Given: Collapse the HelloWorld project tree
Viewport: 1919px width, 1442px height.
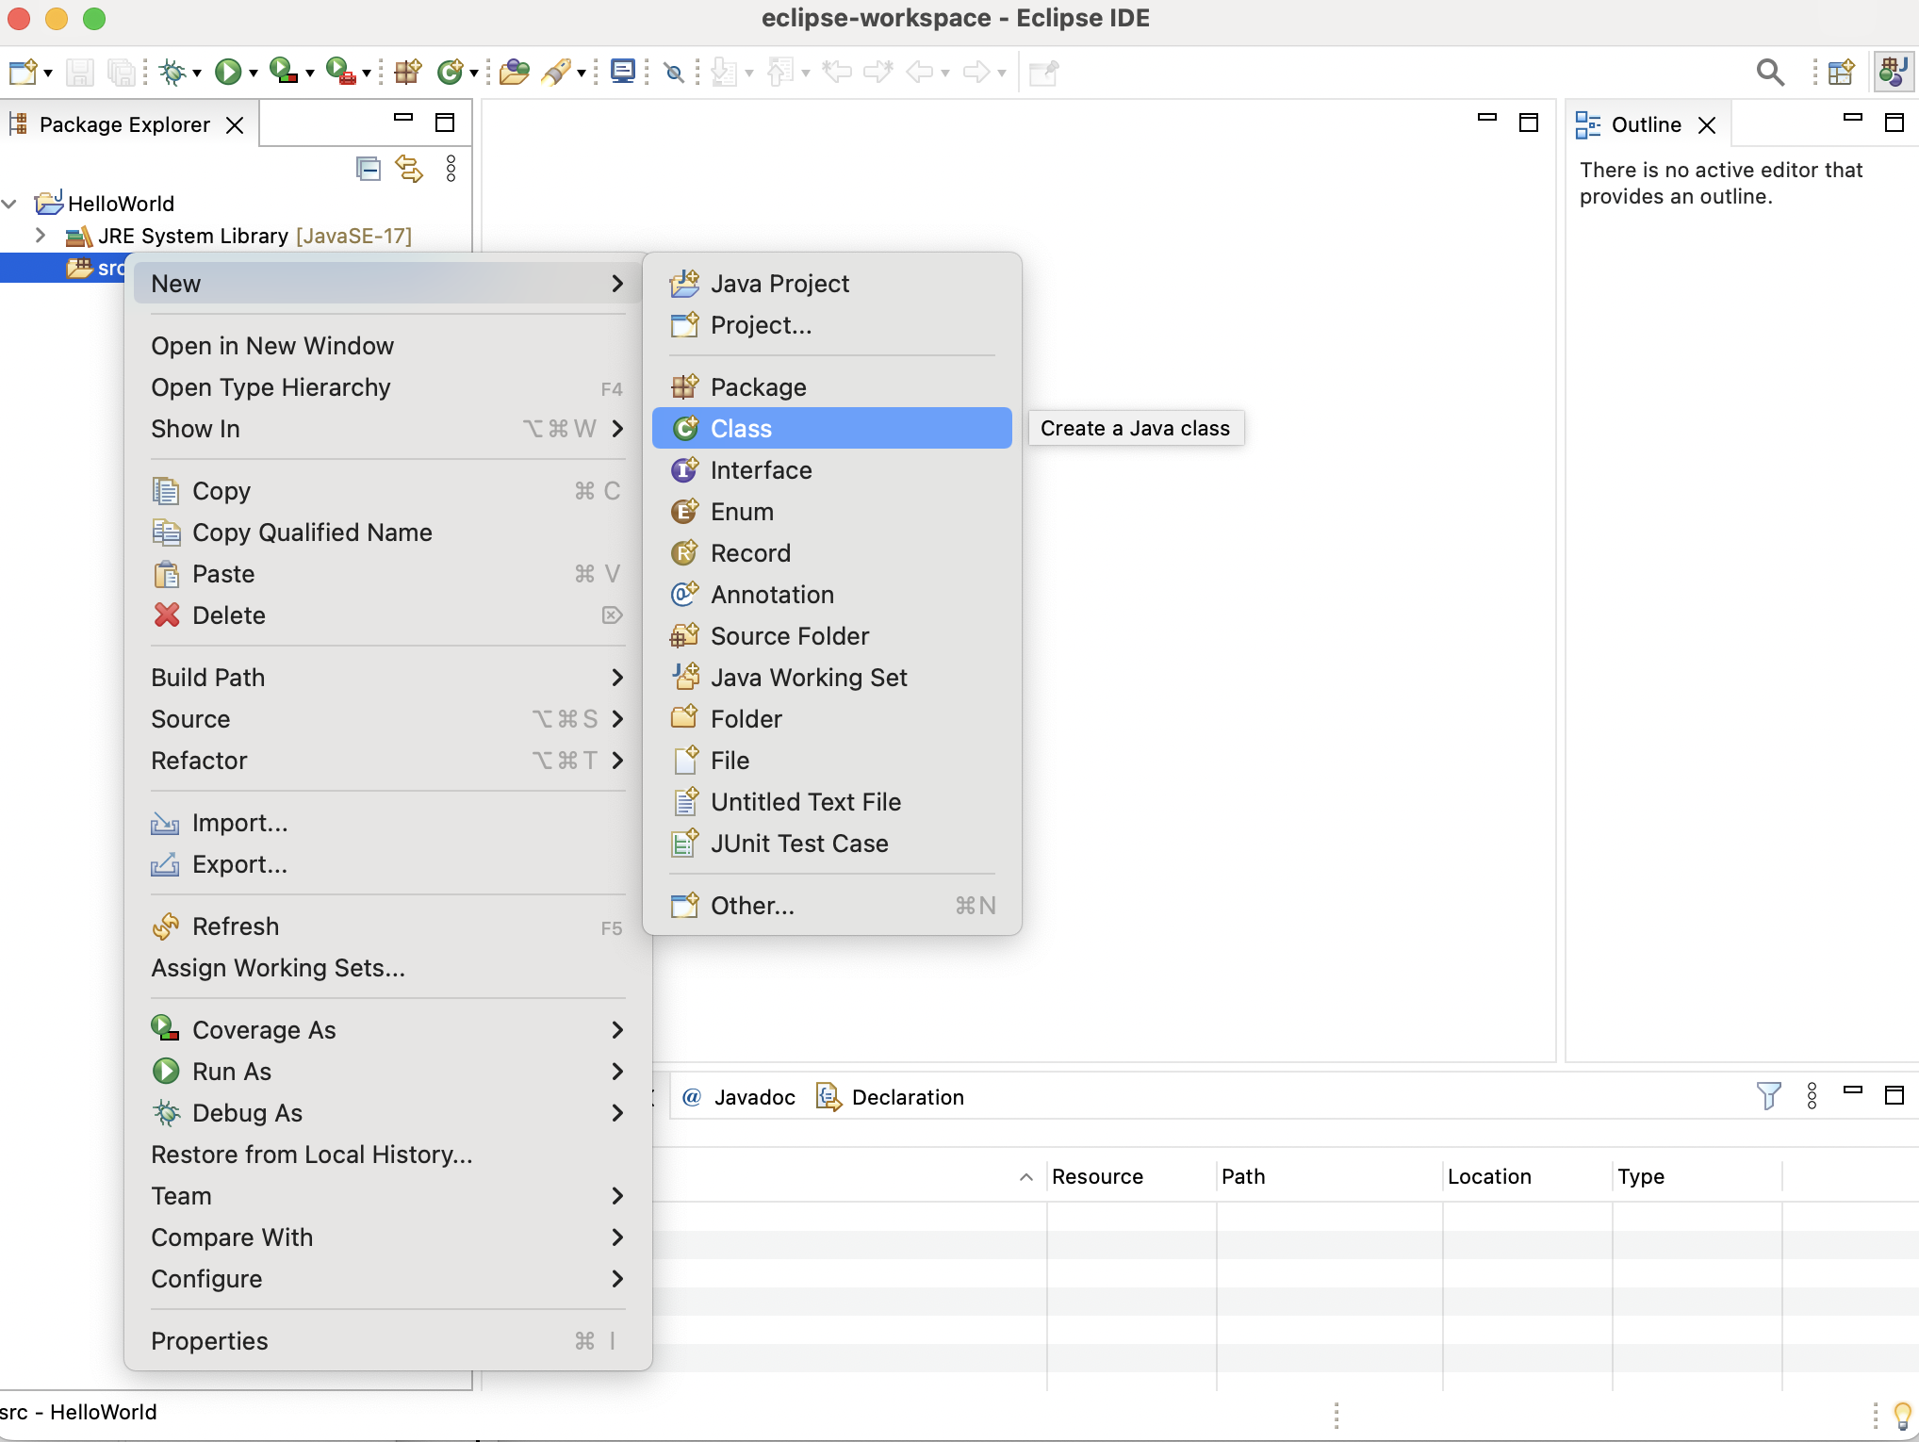Looking at the screenshot, I should tap(10, 204).
